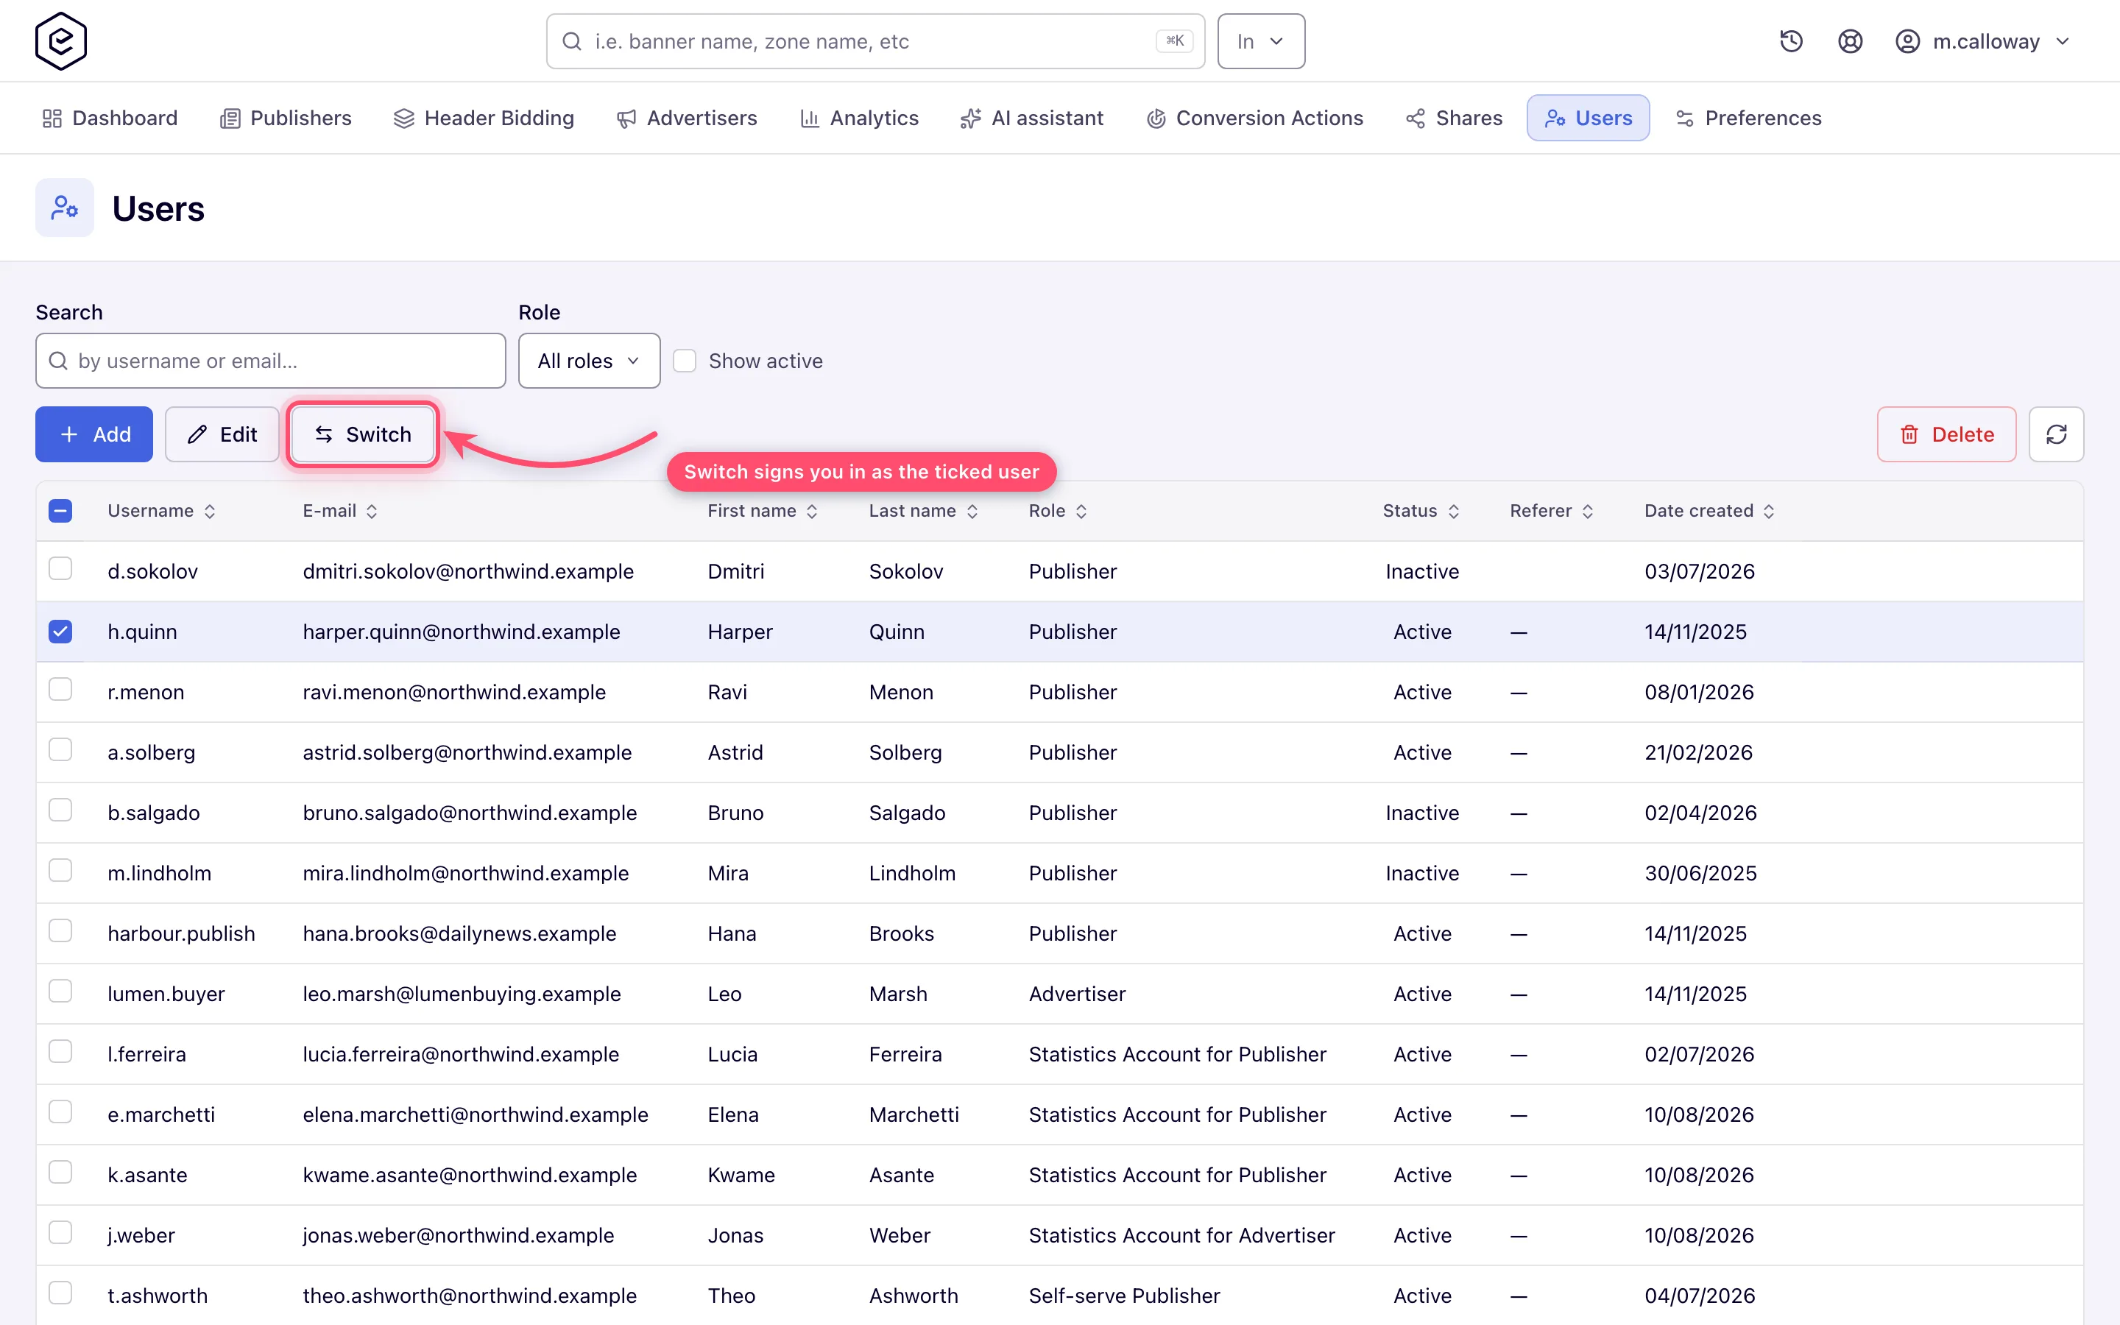
Task: Click the elena.marchetti@northwind.example email cell
Action: click(x=476, y=1114)
